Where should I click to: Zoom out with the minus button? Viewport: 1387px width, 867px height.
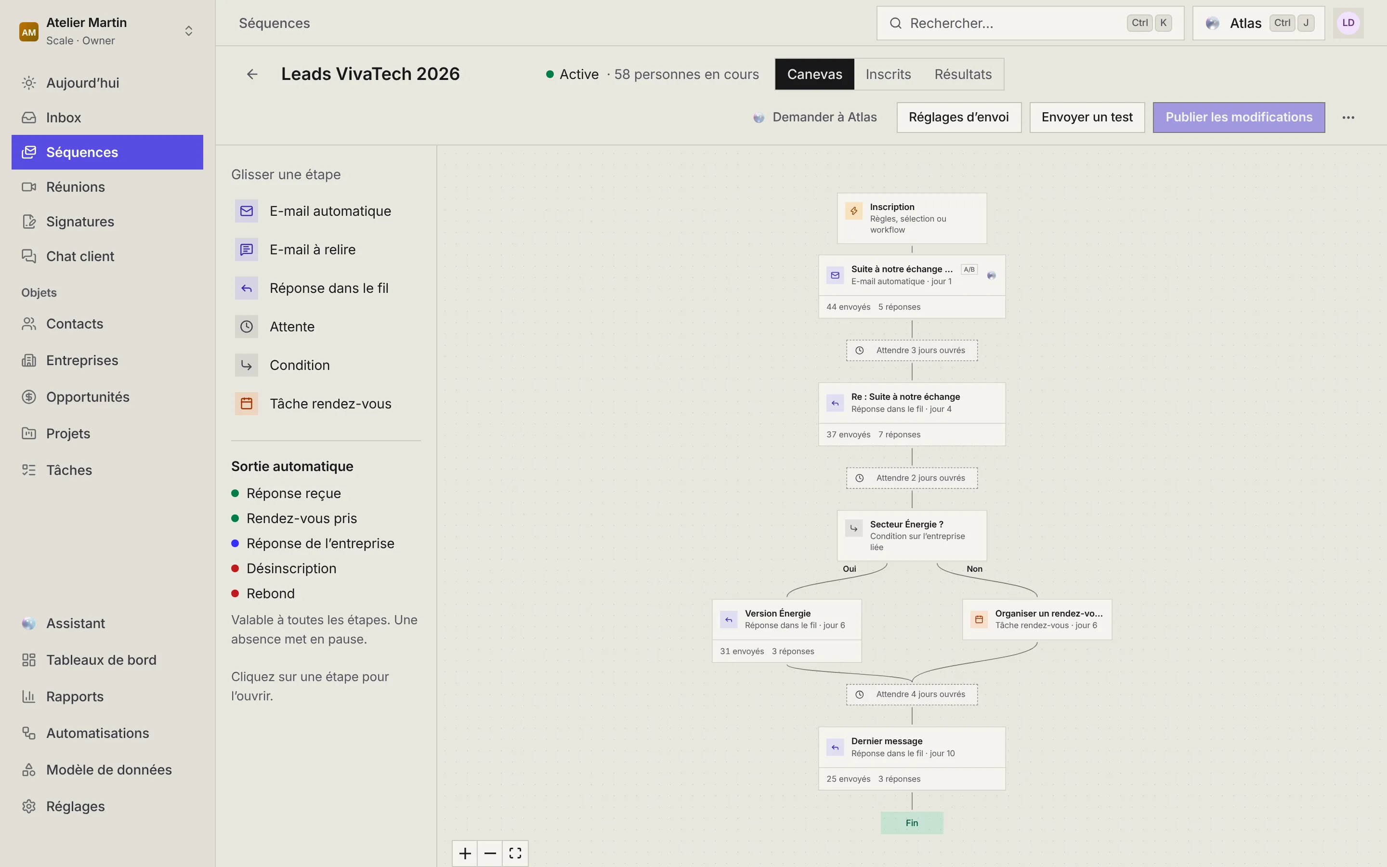coord(490,853)
